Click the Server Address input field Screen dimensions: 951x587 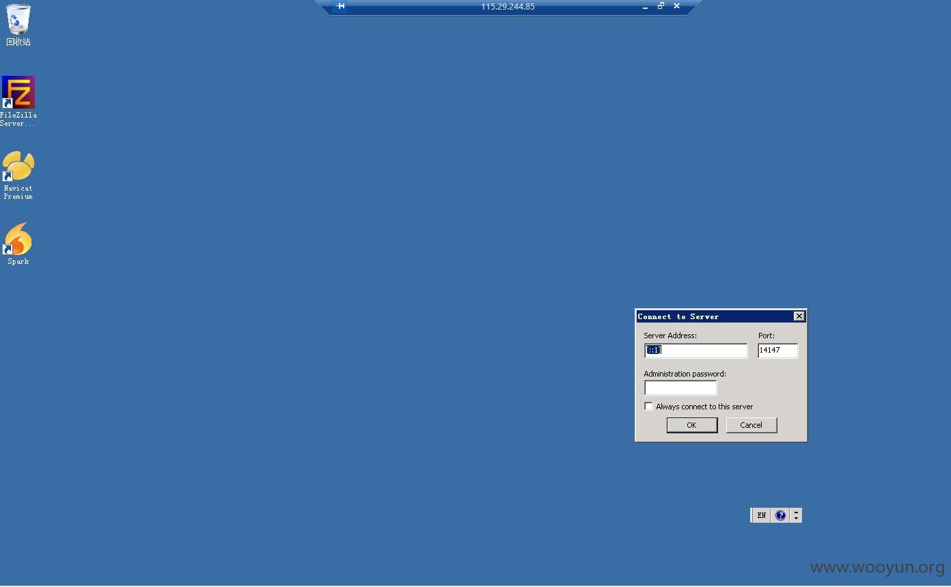pyautogui.click(x=696, y=351)
